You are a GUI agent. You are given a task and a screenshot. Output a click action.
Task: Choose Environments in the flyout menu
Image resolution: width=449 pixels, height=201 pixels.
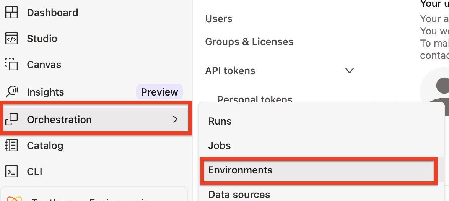tap(240, 170)
